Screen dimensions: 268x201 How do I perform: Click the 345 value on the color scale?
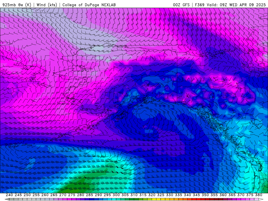click(x=196, y=195)
